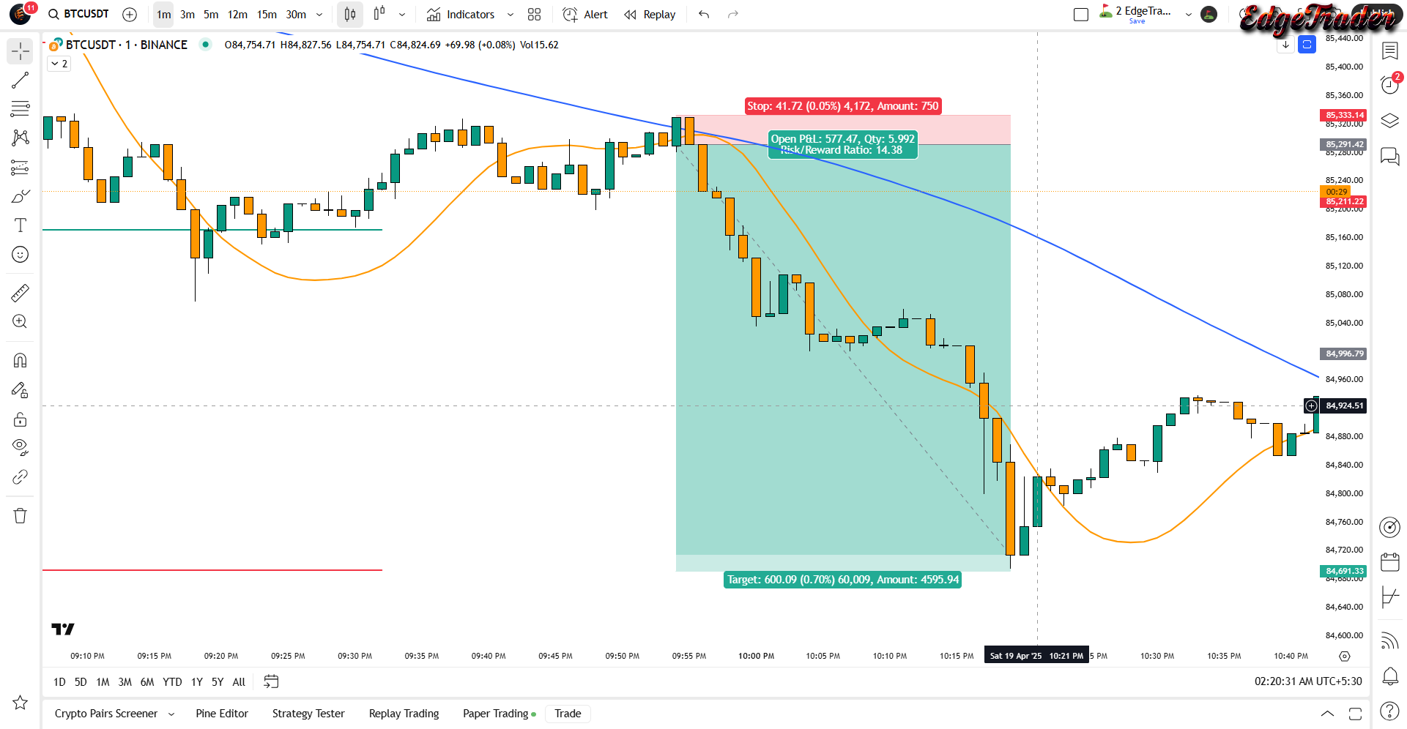
Task: Open the Replay Trading tab
Action: point(404,714)
